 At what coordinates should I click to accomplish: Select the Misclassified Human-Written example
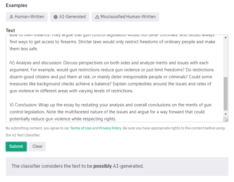coord(125,17)
